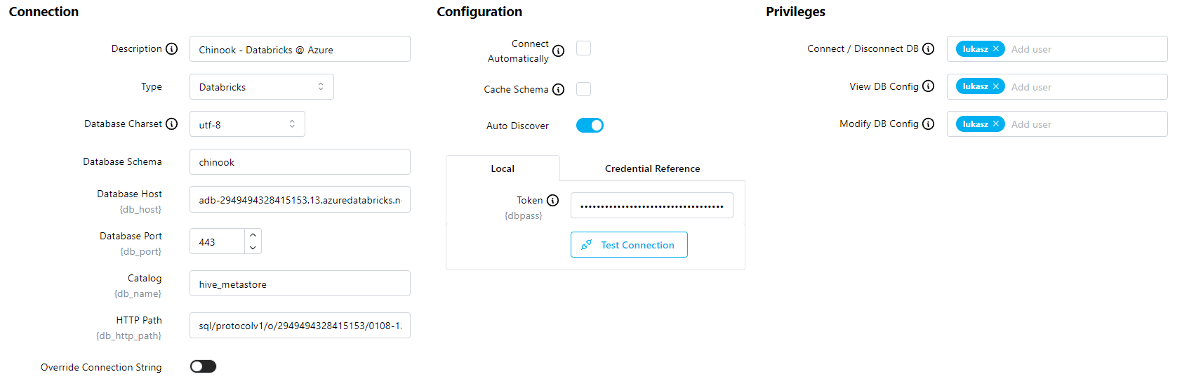Select the Local credentials tab
This screenshot has height=379, width=1182.
[x=503, y=168]
